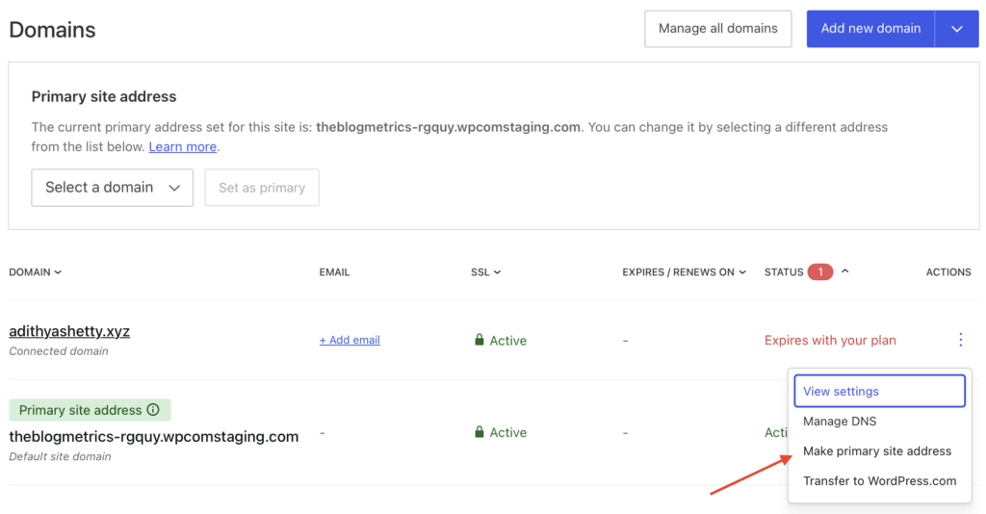
Task: Click the Primary site address section heading
Action: 104,96
